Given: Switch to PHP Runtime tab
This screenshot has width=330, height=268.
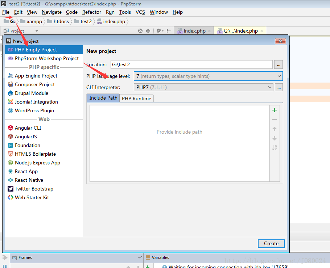Looking at the screenshot, I should [136, 99].
